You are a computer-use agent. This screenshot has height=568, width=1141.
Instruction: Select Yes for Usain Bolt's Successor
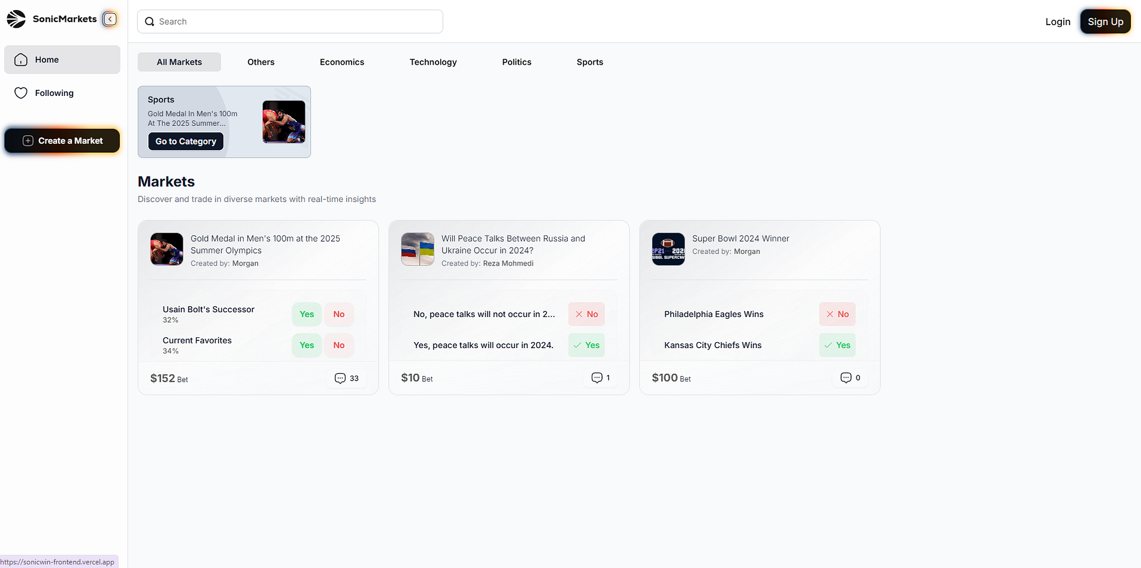pos(307,314)
